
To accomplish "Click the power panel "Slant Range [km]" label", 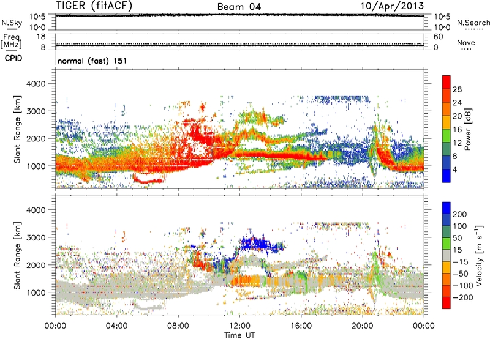I will pos(17,129).
